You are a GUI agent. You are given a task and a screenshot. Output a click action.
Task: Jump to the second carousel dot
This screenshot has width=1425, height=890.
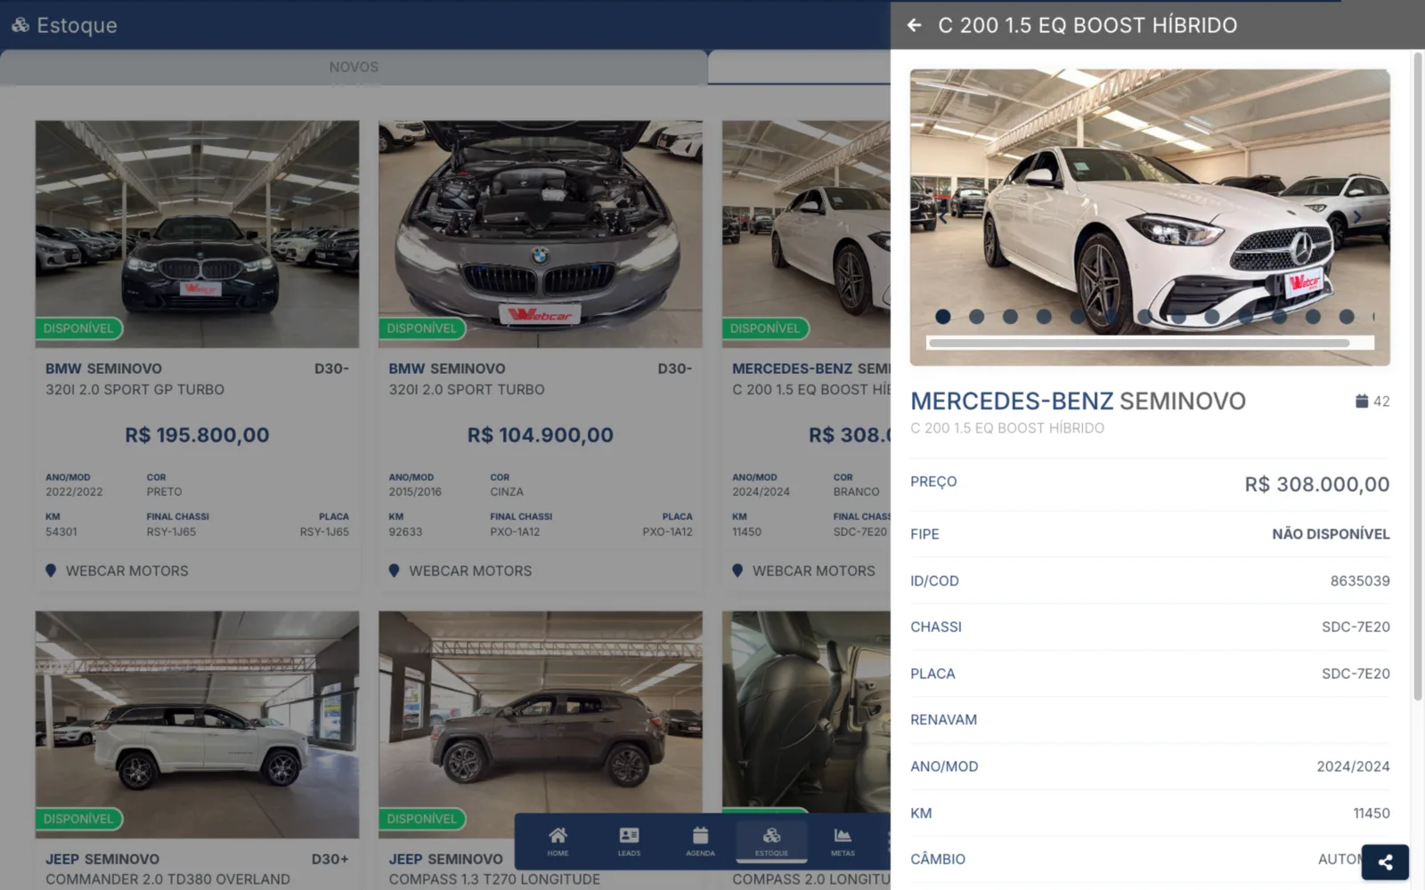click(977, 316)
